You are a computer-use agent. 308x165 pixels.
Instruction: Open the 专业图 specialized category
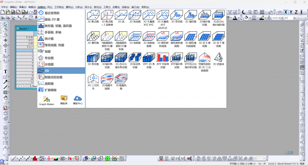[61, 58]
